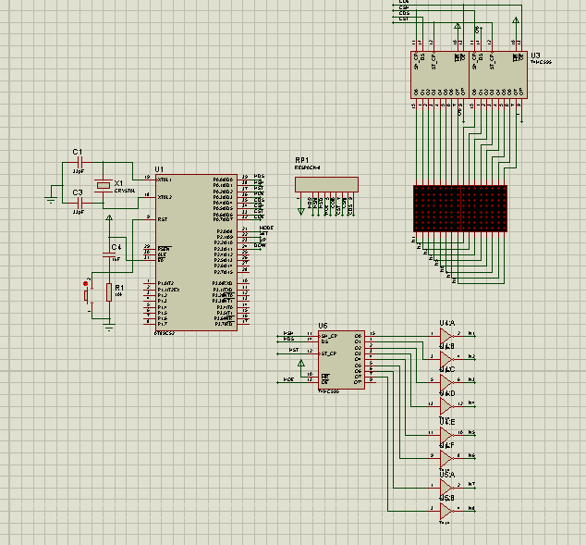Select capacitor C3 symbol
The width and height of the screenshot is (586, 545).
(x=79, y=204)
